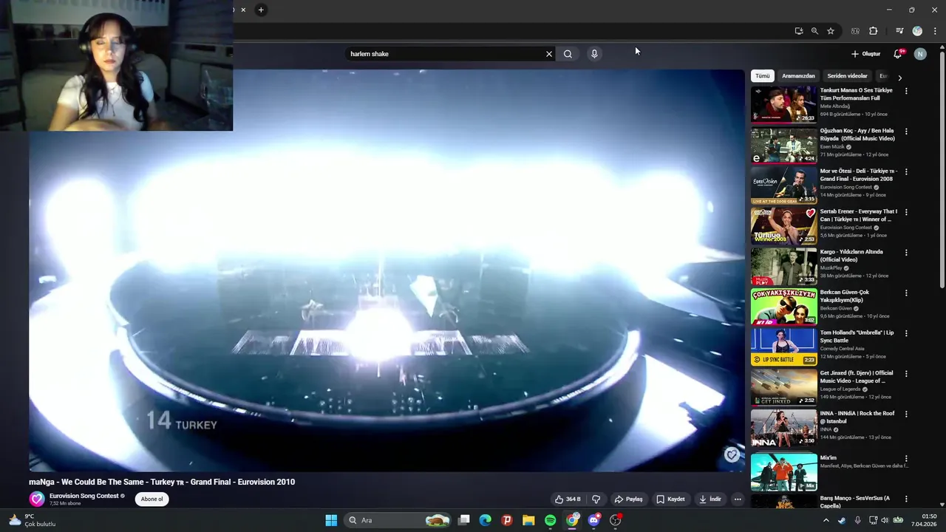The width and height of the screenshot is (946, 532).
Task: Open options menu for Kargo video
Action: pos(906,253)
